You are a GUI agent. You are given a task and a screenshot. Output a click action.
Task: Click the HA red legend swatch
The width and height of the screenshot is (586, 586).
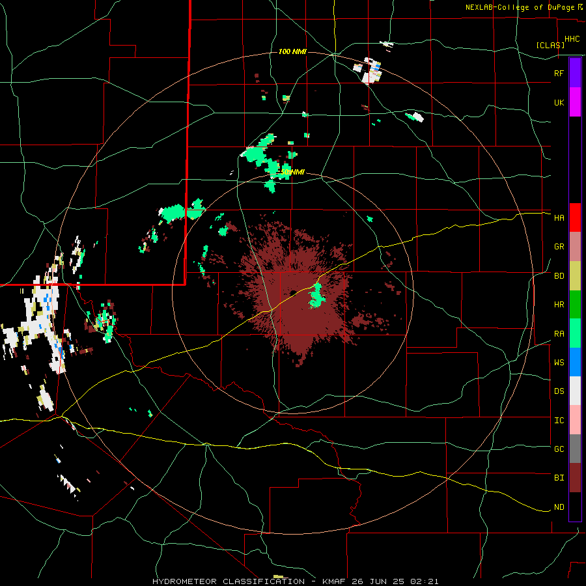575,217
